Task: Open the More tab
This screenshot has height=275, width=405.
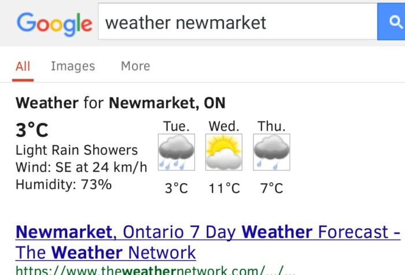Action: pyautogui.click(x=135, y=66)
